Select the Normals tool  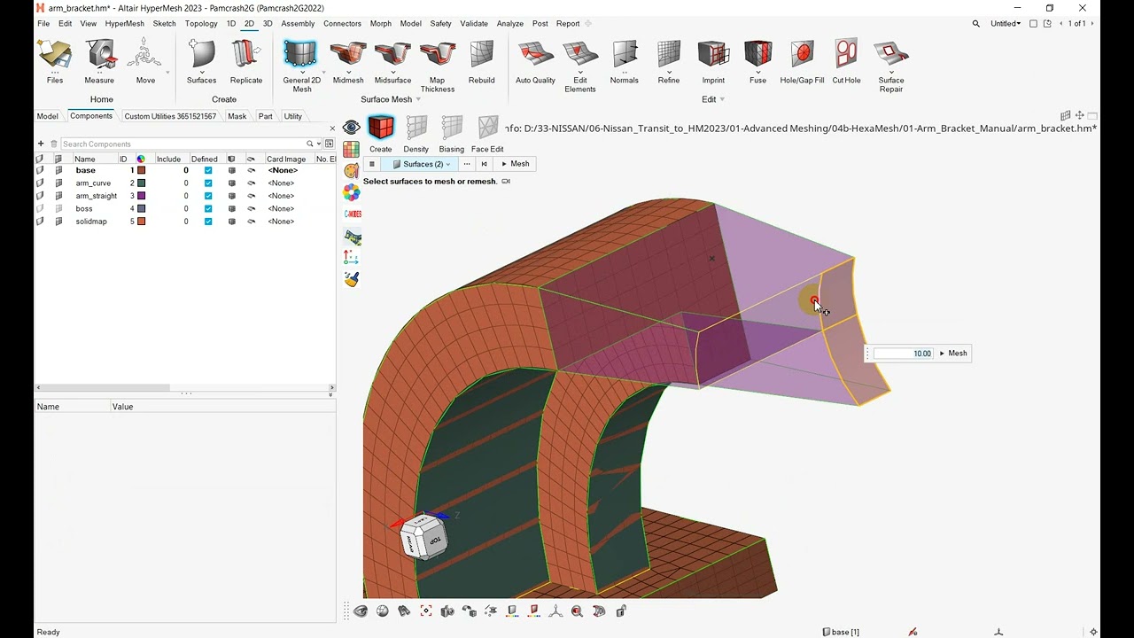point(625,61)
